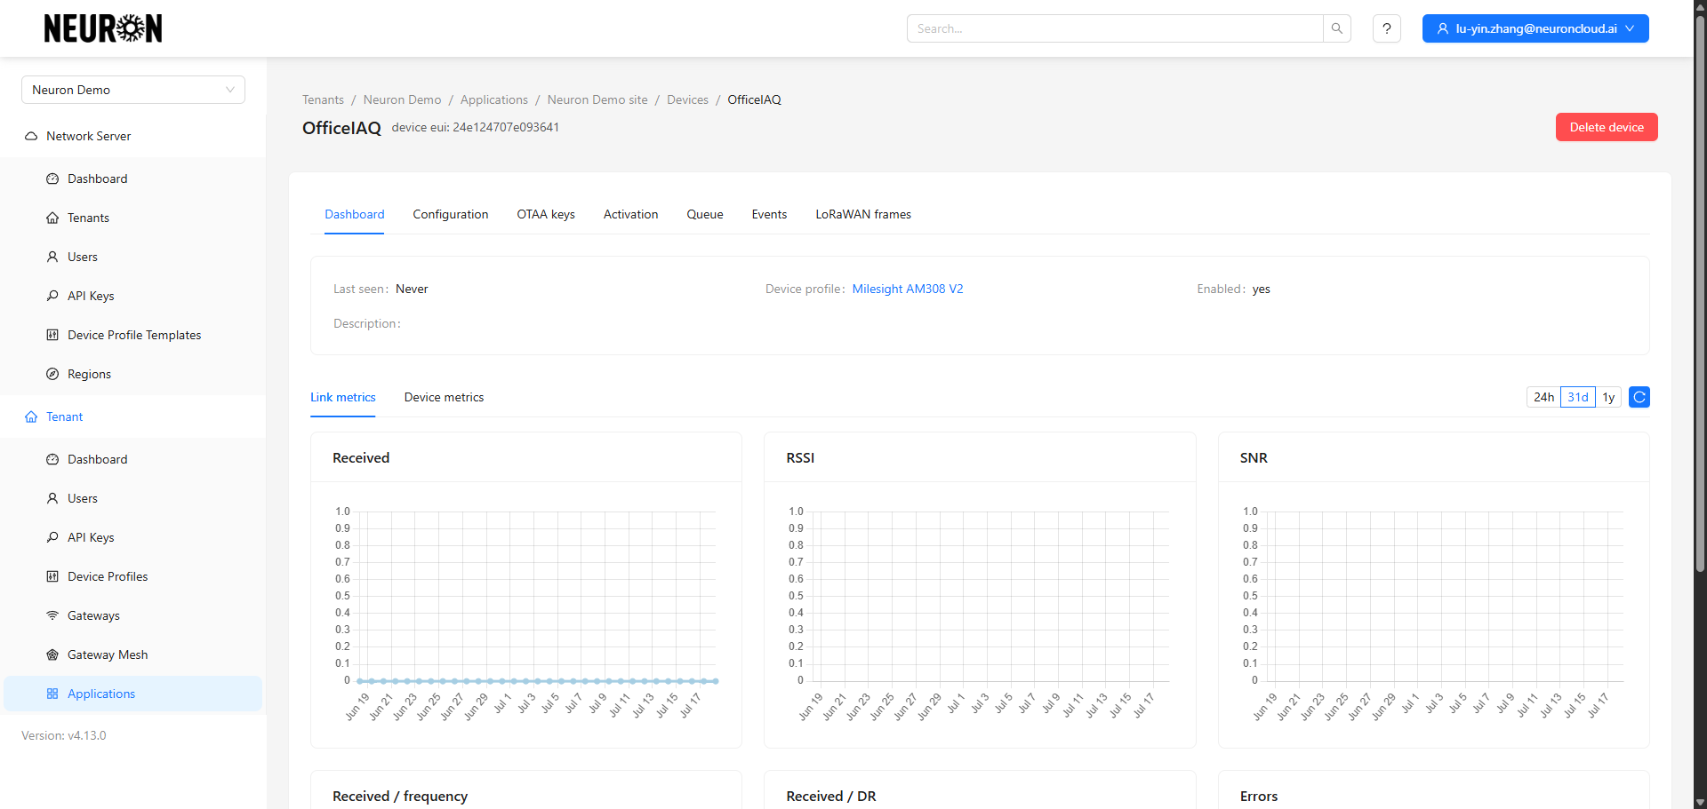This screenshot has width=1707, height=809.
Task: Click the device eui 24e124707e093641 text
Action: [x=475, y=127]
